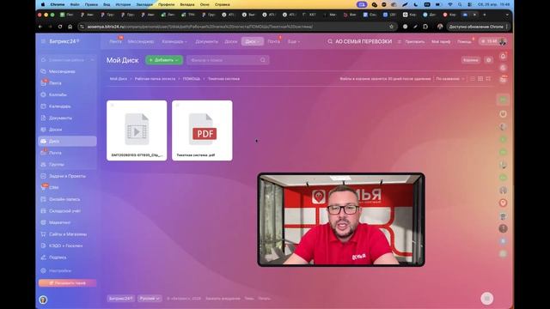Click the notifications bell in the right panel

pyautogui.click(x=503, y=56)
